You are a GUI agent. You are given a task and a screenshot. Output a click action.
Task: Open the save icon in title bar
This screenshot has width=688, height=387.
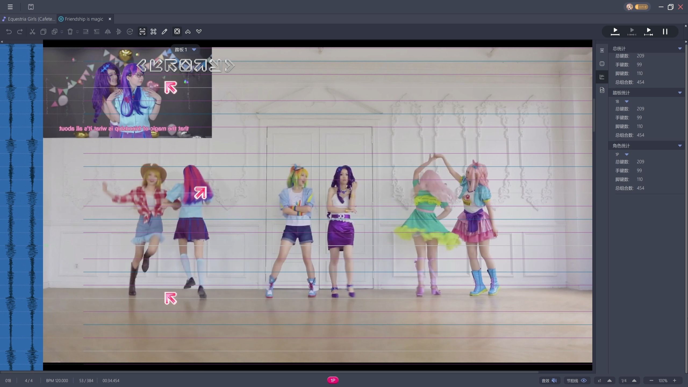31,7
